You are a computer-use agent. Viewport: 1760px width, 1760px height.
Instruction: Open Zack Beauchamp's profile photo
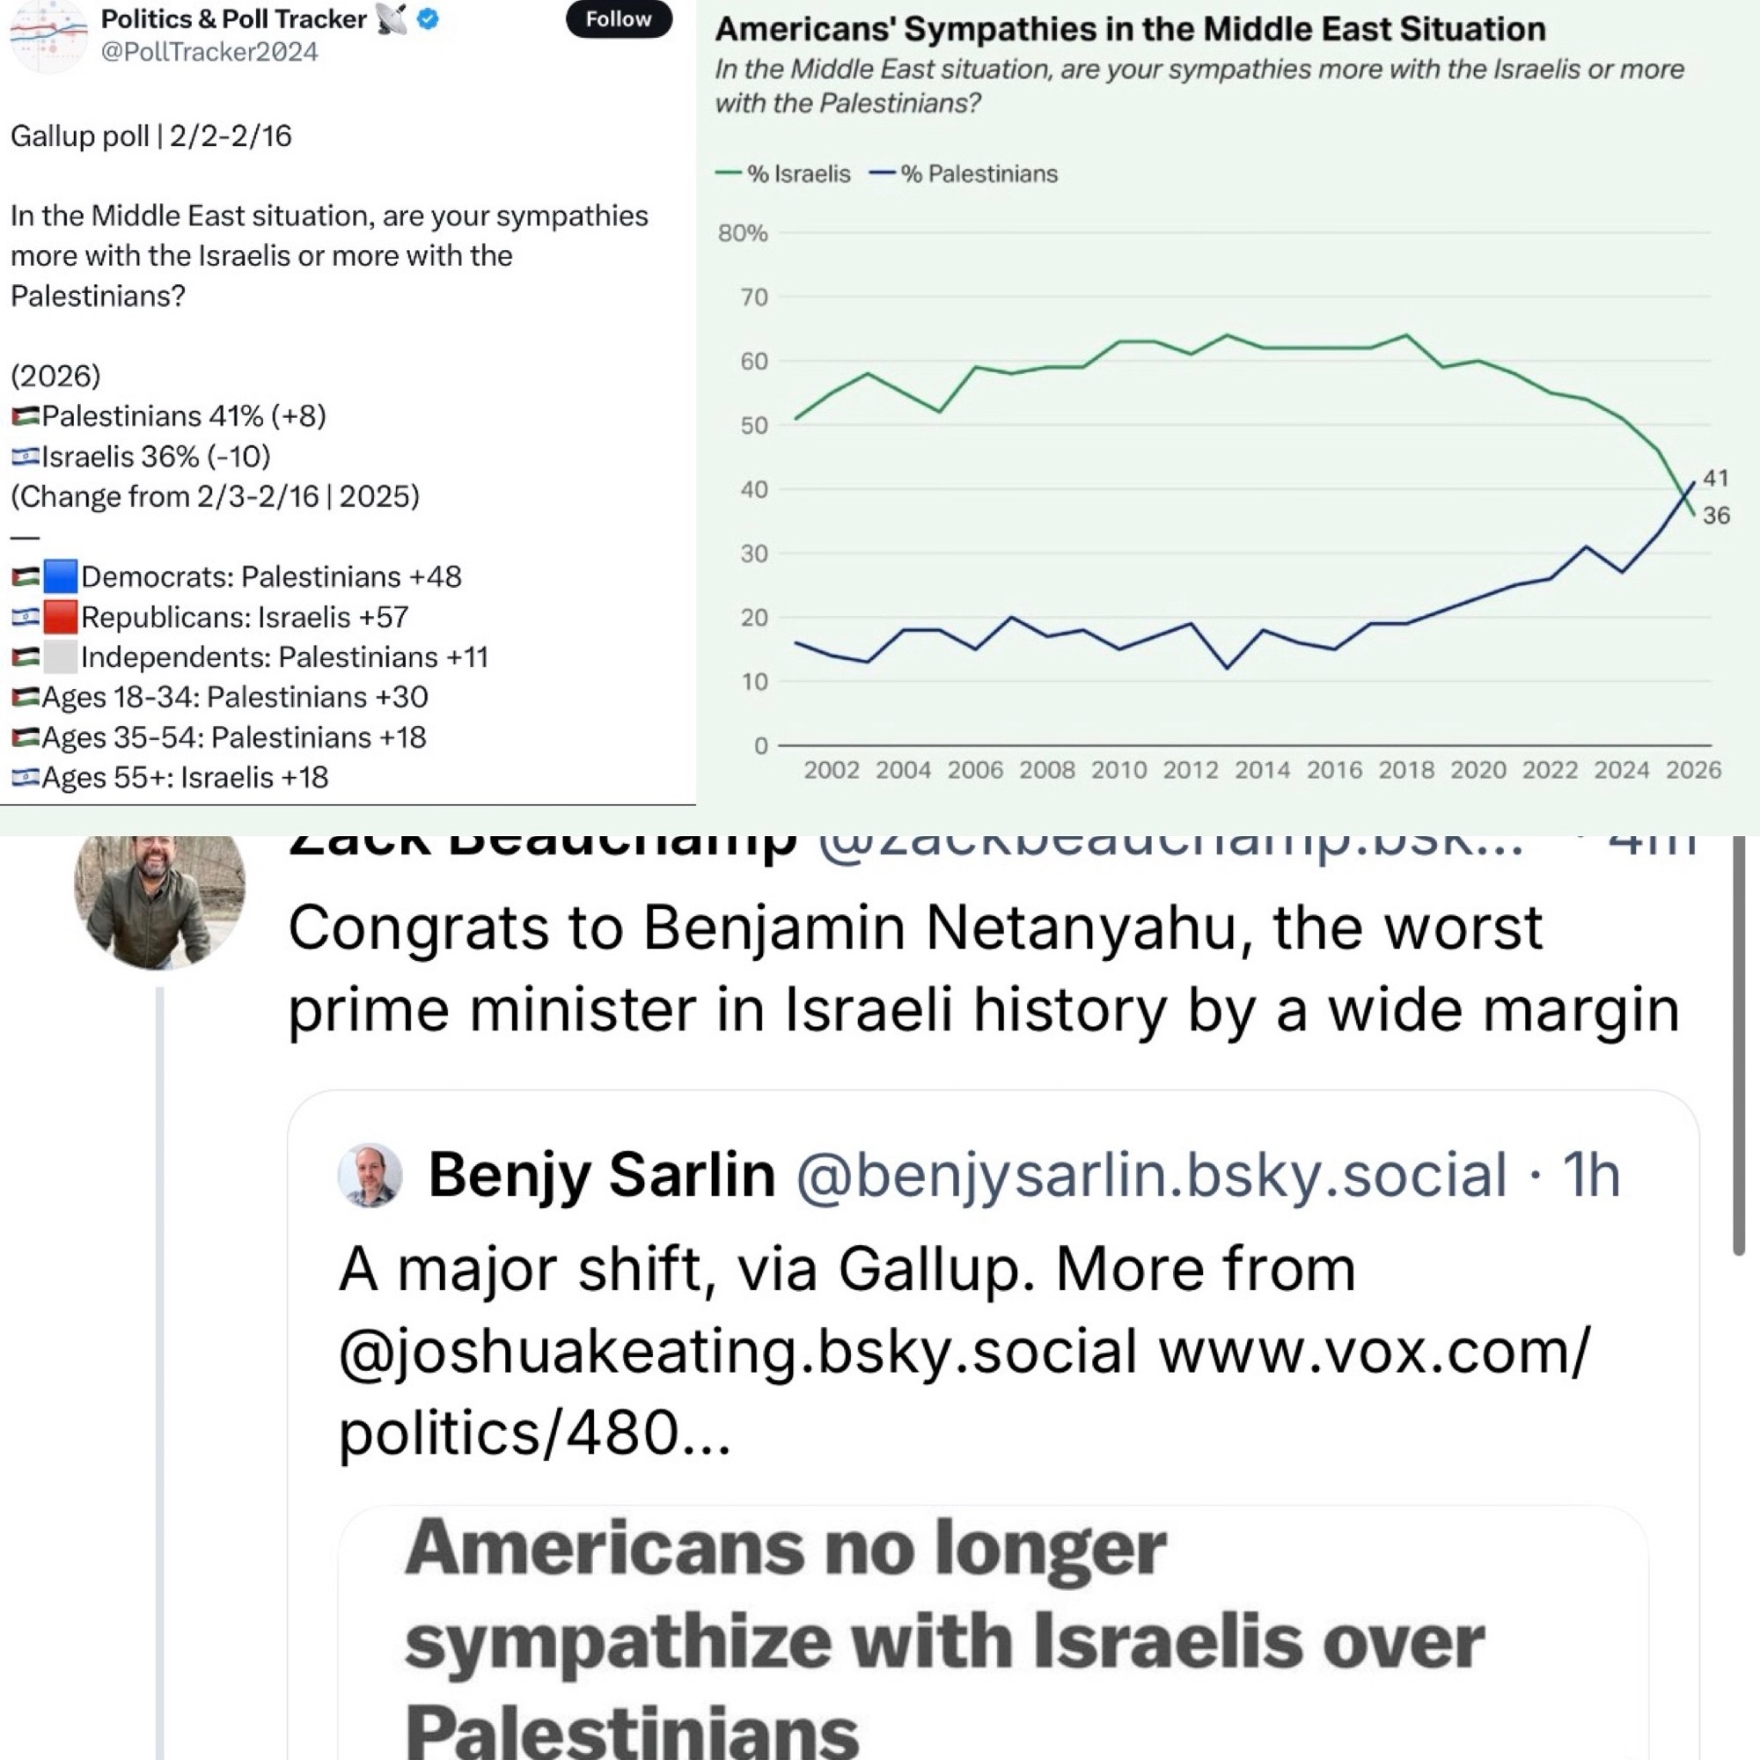click(x=158, y=900)
